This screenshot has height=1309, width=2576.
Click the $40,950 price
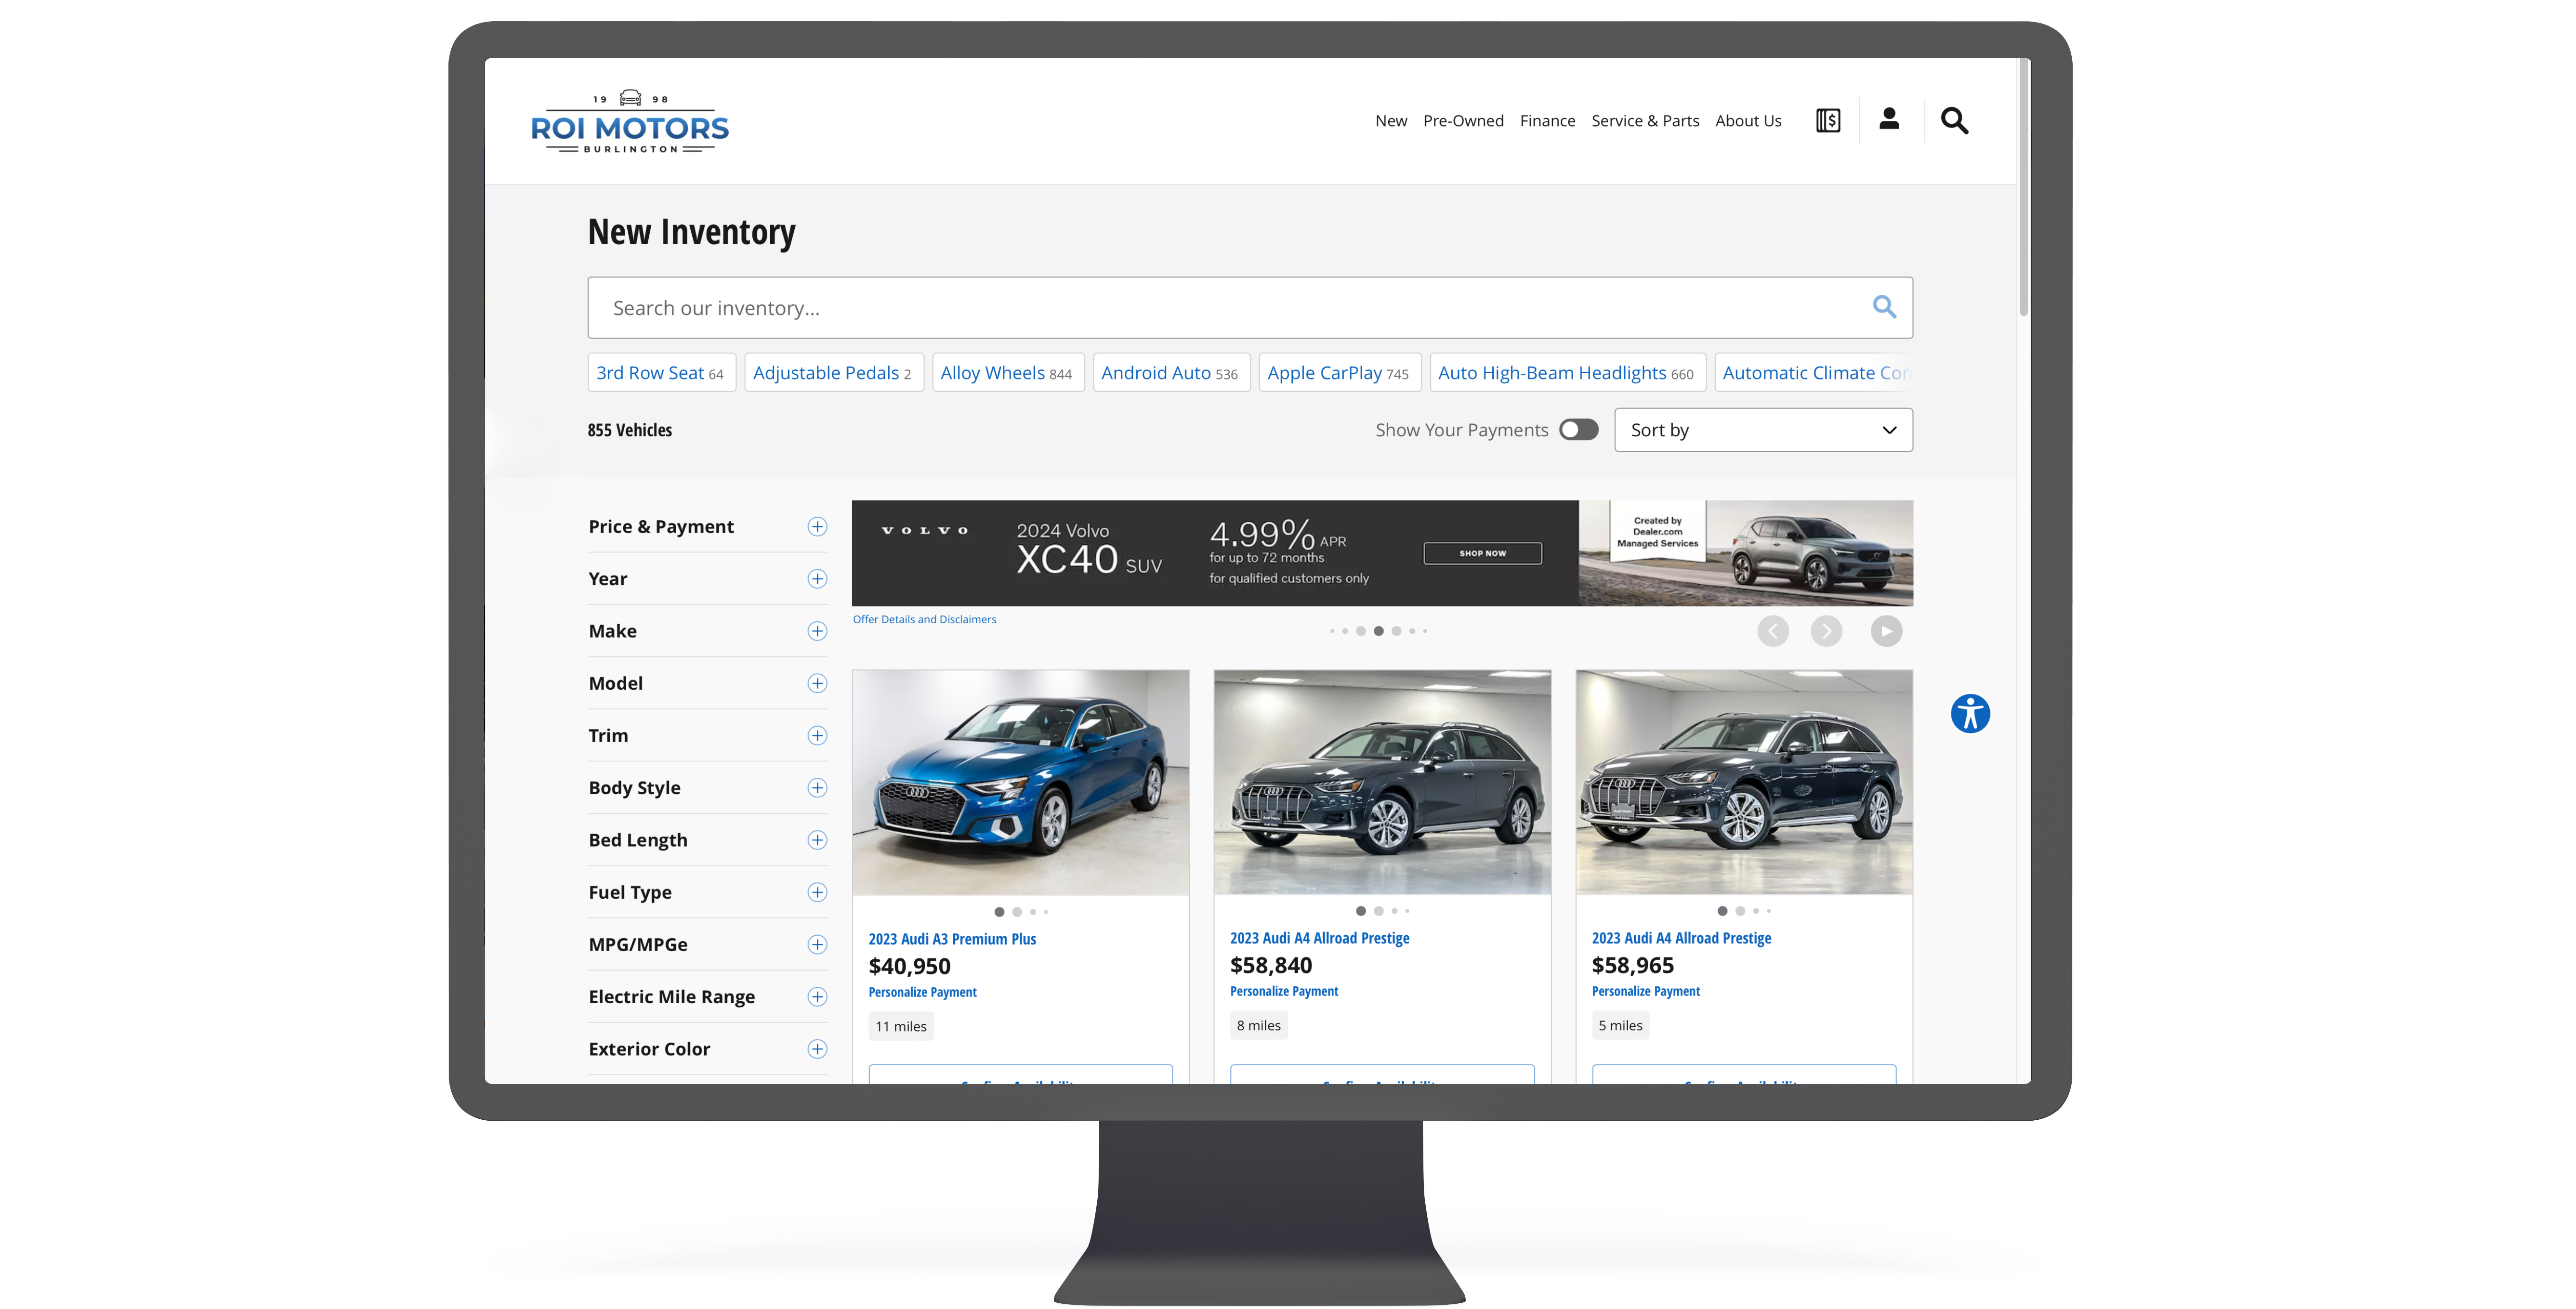[909, 966]
